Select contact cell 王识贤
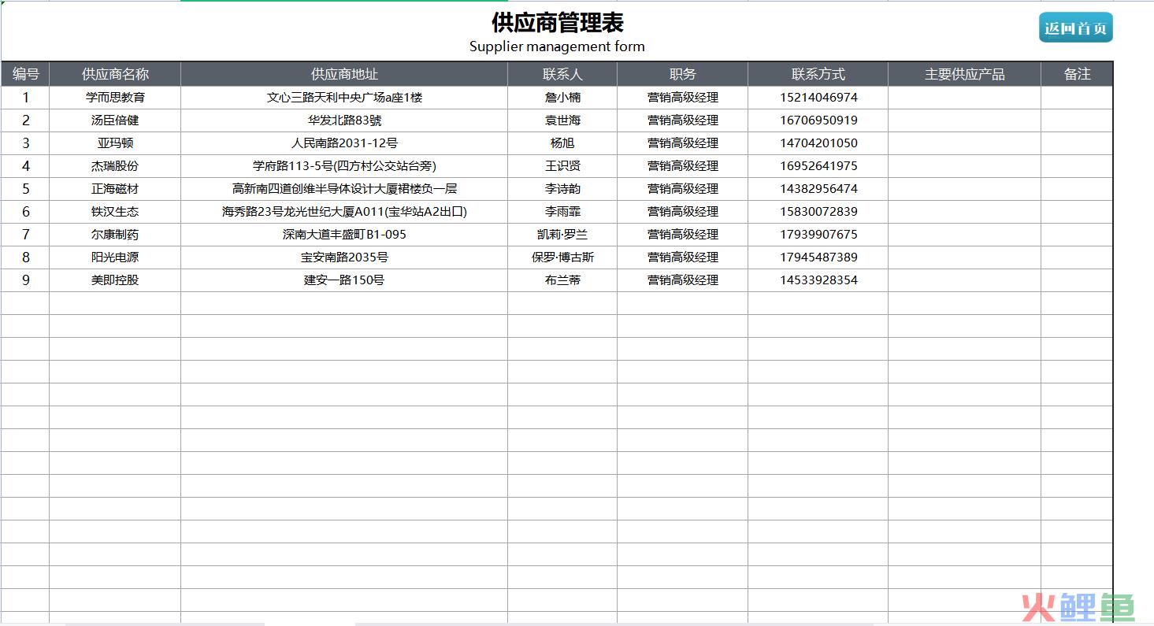 click(562, 166)
